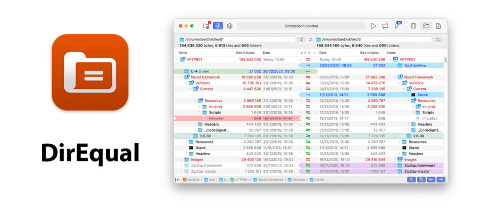Viewport: 496px width, 212px height.
Task: Click the Comparison aborted status field
Action: coord(301,26)
